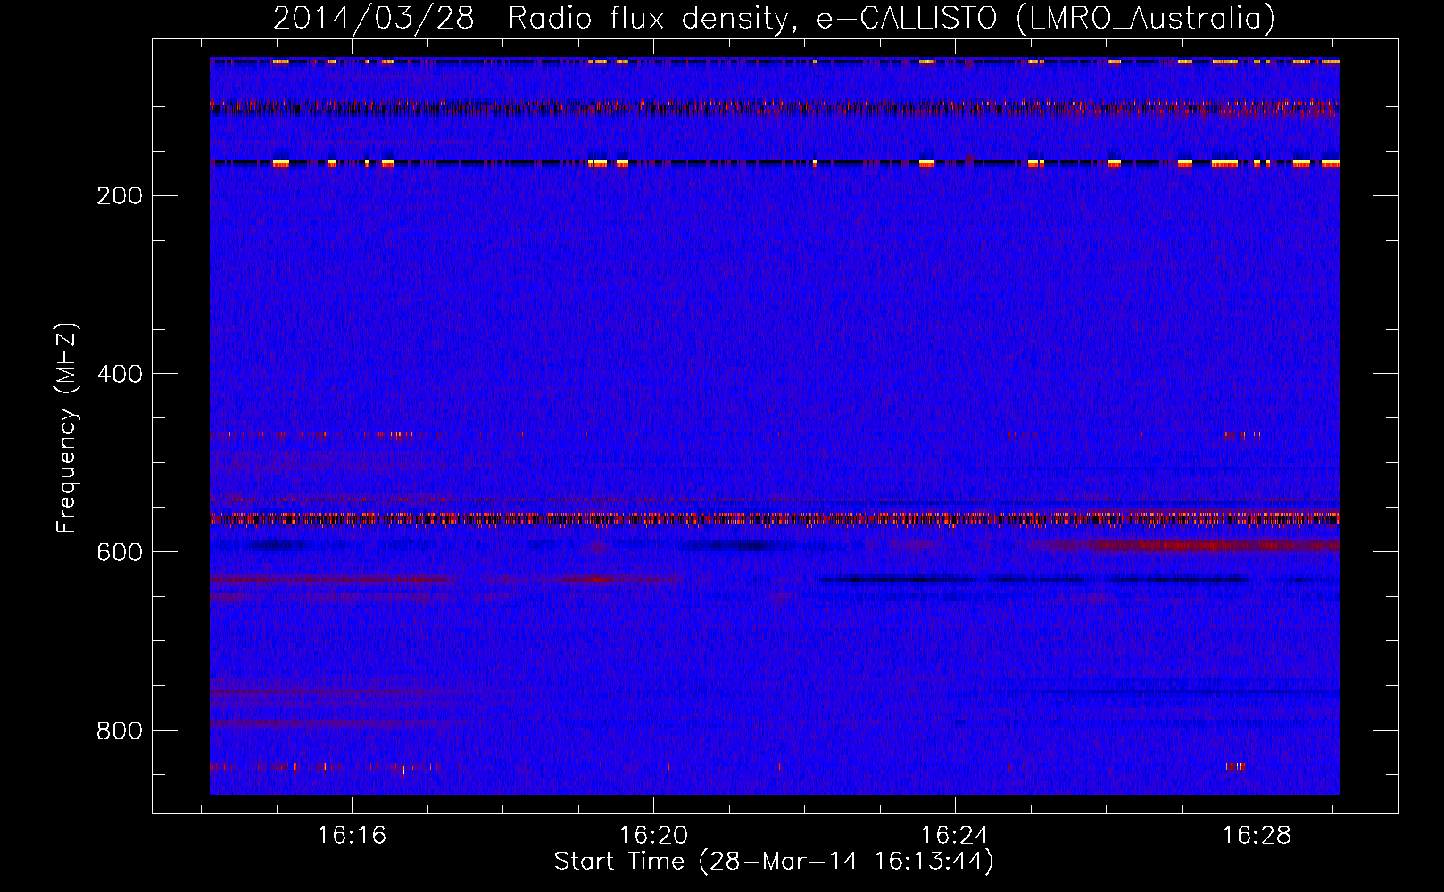Click the plot title 2014/03/28 Radio flux density
Screen dimensions: 1444x892
click(x=774, y=19)
